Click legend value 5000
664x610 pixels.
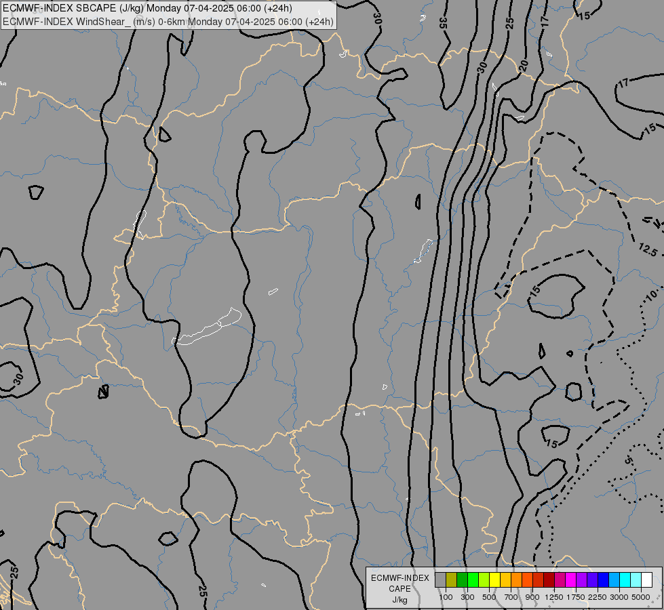[641, 597]
